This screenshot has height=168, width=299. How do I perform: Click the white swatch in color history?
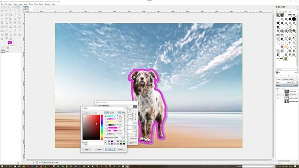(x=115, y=141)
